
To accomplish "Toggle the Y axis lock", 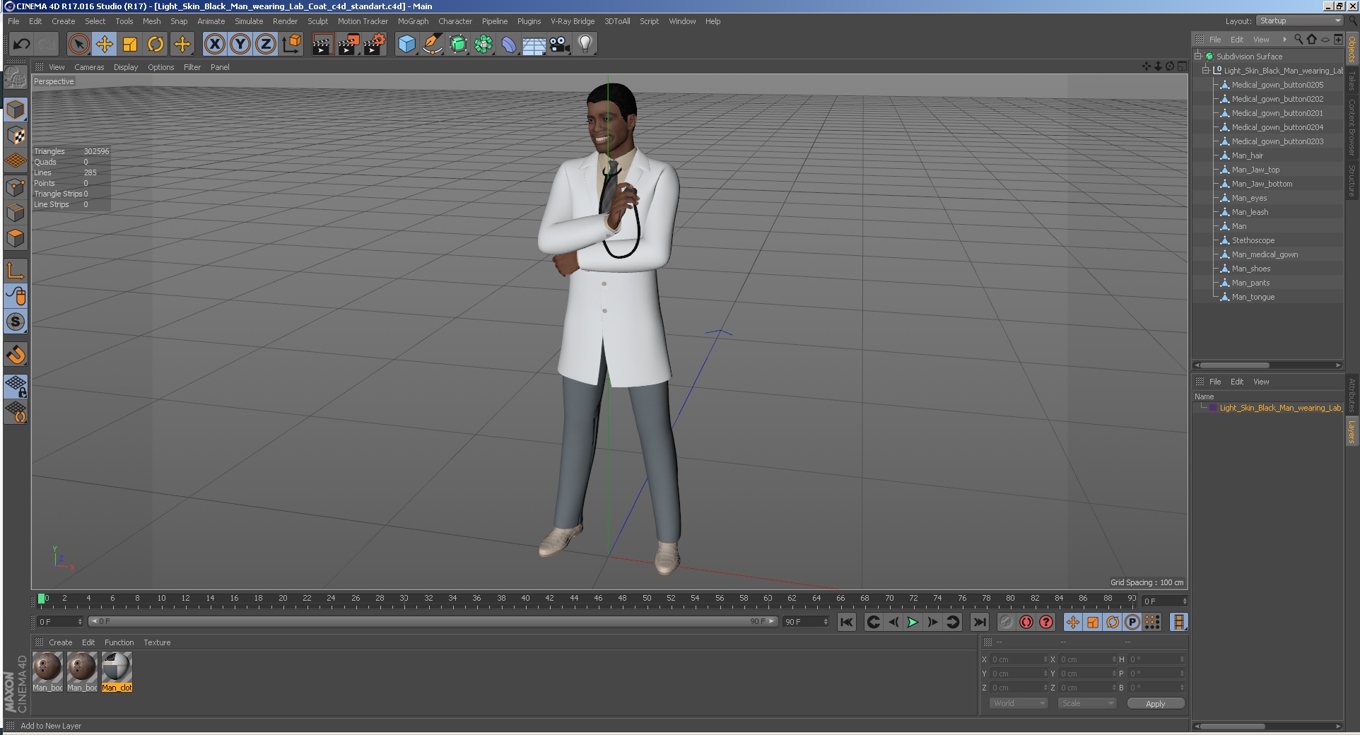I will click(240, 45).
